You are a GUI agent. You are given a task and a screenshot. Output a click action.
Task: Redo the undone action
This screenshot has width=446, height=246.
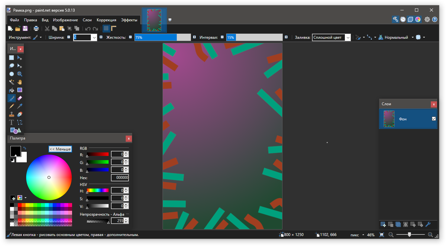pos(96,28)
